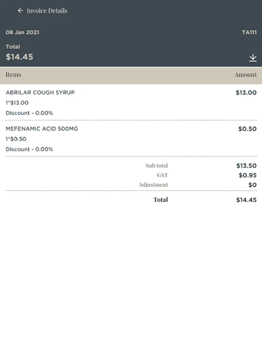Click the 1*$13.00 quantity line

coord(17,103)
